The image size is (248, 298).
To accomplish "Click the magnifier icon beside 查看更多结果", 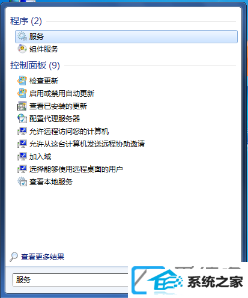I will (x=14, y=257).
